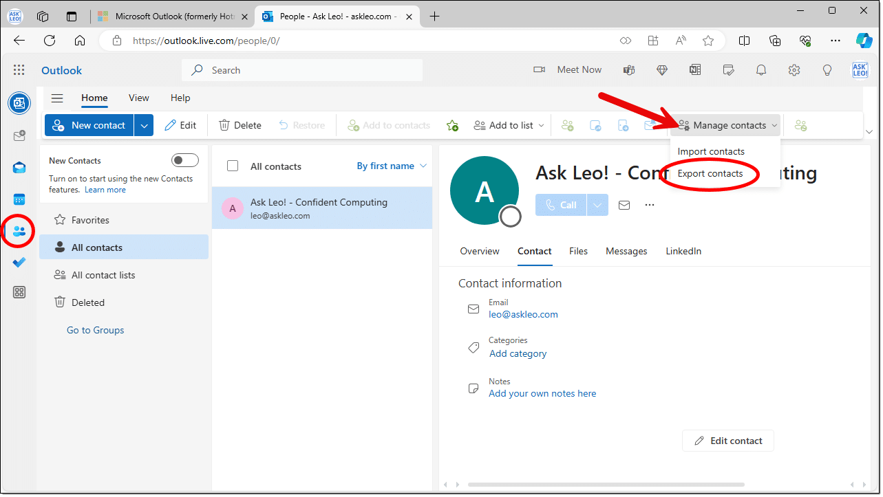Switch to the Overview tab
Screen dimensions: 883x497
(480, 251)
